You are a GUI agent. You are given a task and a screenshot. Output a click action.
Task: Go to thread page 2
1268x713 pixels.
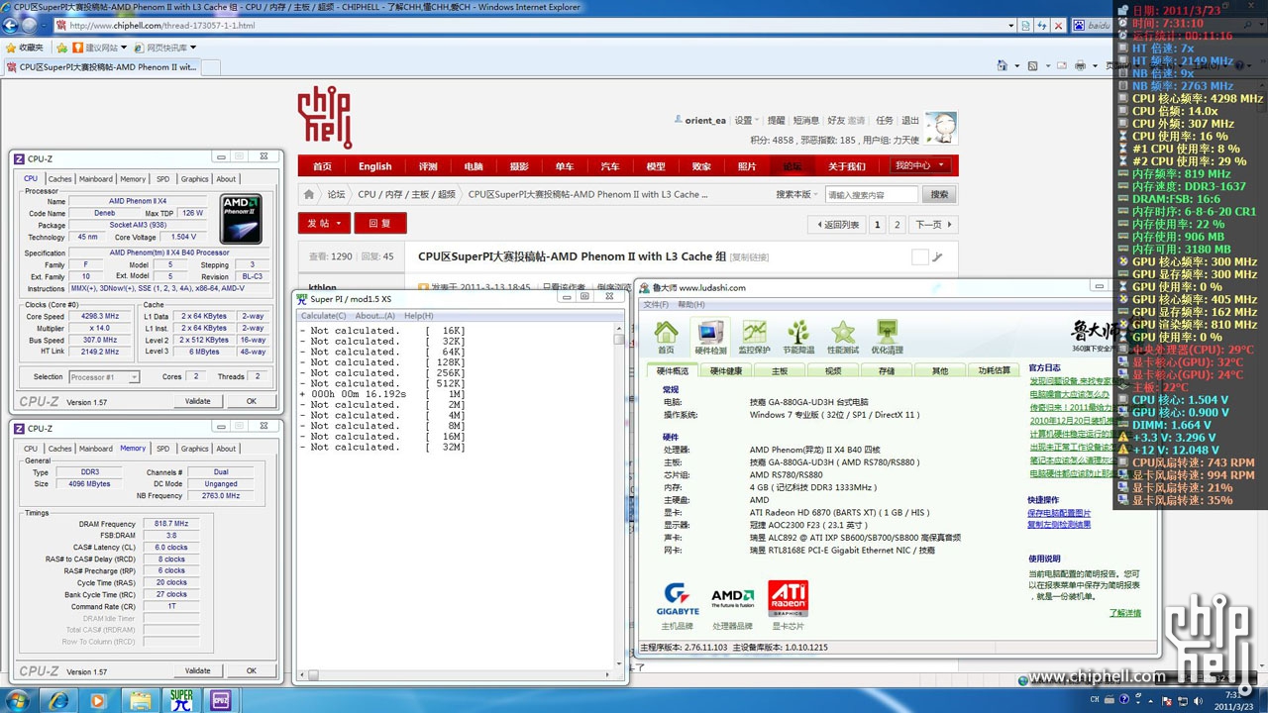click(898, 225)
